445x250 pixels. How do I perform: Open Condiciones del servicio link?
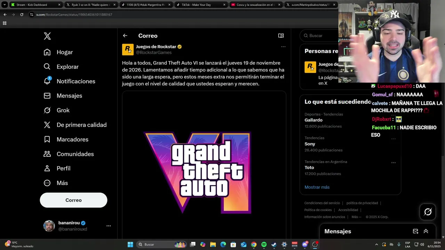[x=322, y=203]
